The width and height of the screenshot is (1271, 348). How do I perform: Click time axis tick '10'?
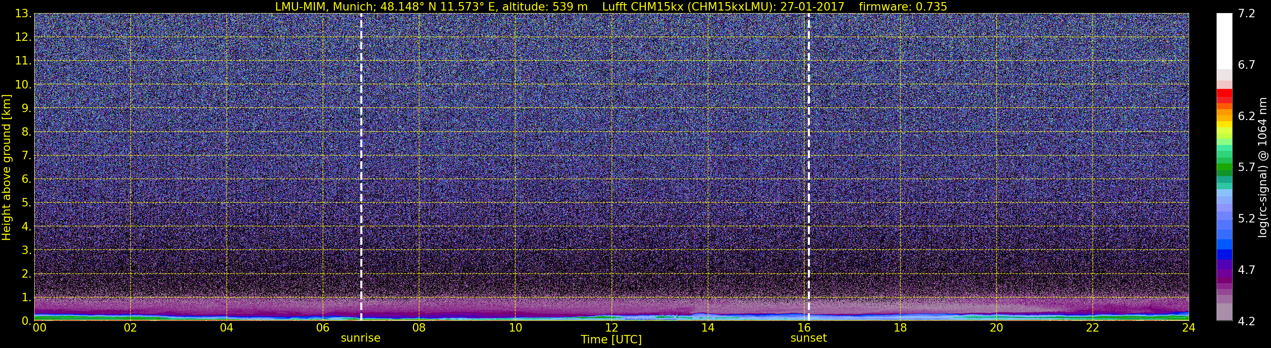click(515, 328)
